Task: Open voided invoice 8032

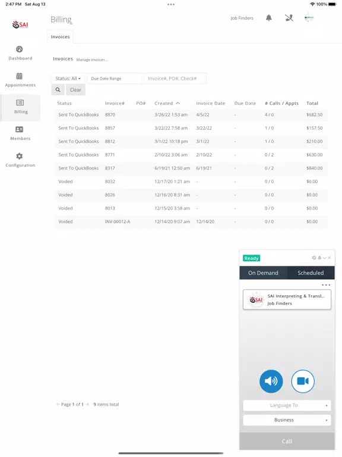Action: tap(191, 181)
